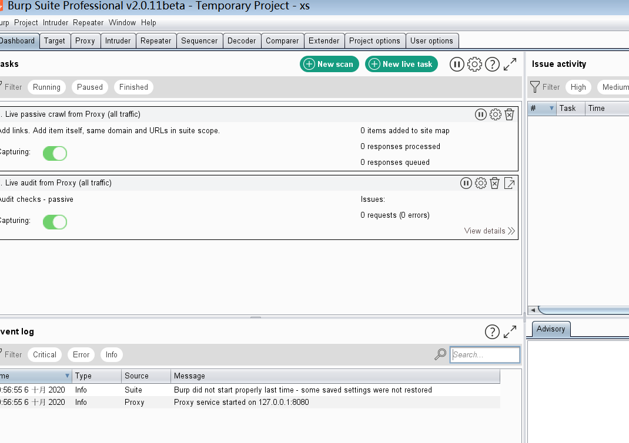Pause all tasks in the Tasks panel
The height and width of the screenshot is (443, 629).
point(457,64)
